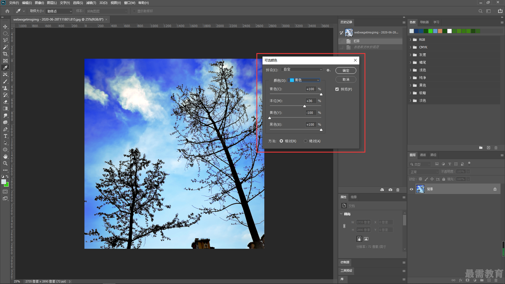Click the Magenta slider handle
The image size is (505, 284).
click(304, 106)
